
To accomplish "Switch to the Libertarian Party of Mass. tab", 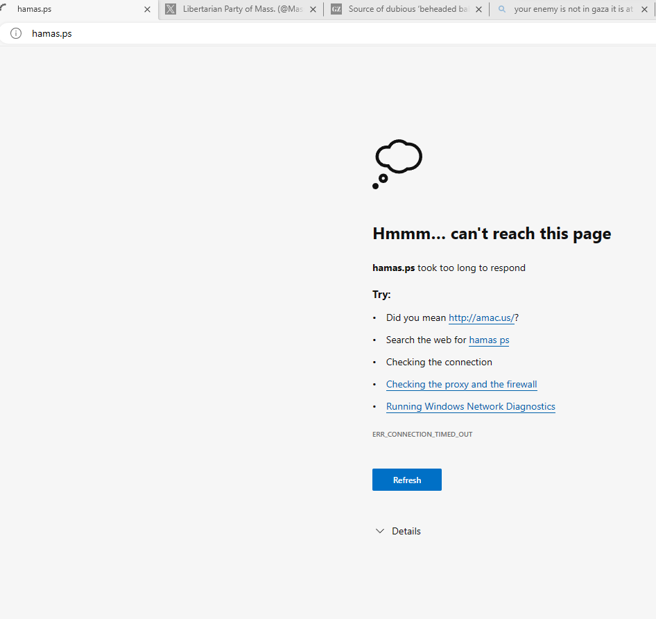I will point(242,9).
